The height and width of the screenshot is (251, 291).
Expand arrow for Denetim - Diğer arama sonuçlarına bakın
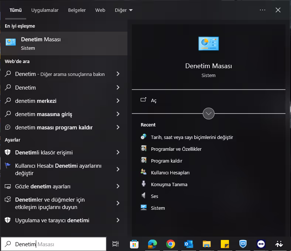[118, 74]
